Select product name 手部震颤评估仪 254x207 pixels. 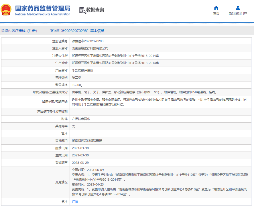82,70
